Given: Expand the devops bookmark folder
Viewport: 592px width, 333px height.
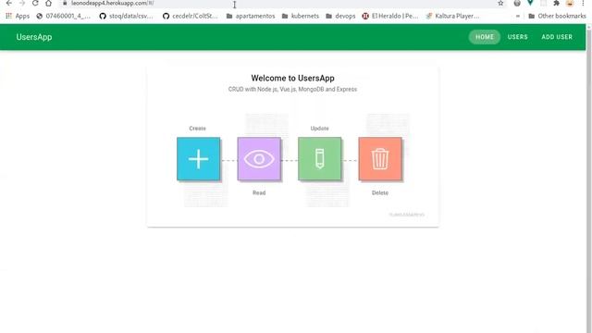Looking at the screenshot, I should pyautogui.click(x=340, y=16).
